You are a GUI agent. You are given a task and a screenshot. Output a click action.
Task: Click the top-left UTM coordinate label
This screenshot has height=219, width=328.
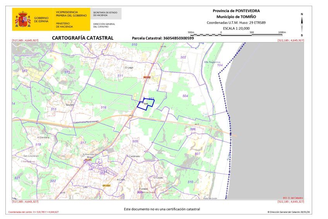(x=25, y=40)
